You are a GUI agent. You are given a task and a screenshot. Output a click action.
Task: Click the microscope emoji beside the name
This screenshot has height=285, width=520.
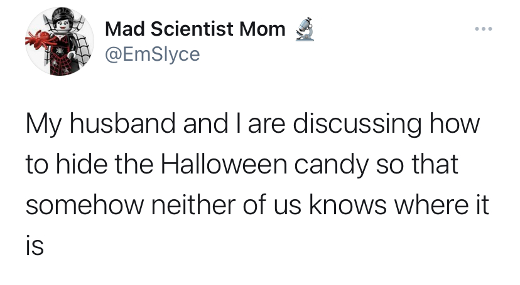[305, 29]
